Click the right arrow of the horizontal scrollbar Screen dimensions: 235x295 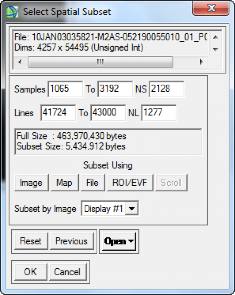[x=202, y=62]
